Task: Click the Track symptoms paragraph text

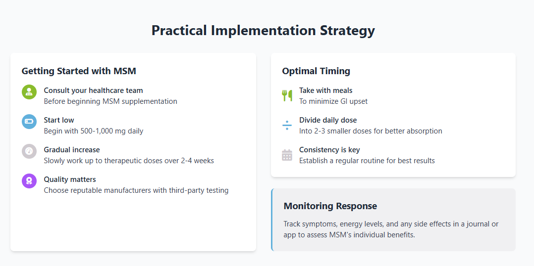Action: pyautogui.click(x=391, y=229)
